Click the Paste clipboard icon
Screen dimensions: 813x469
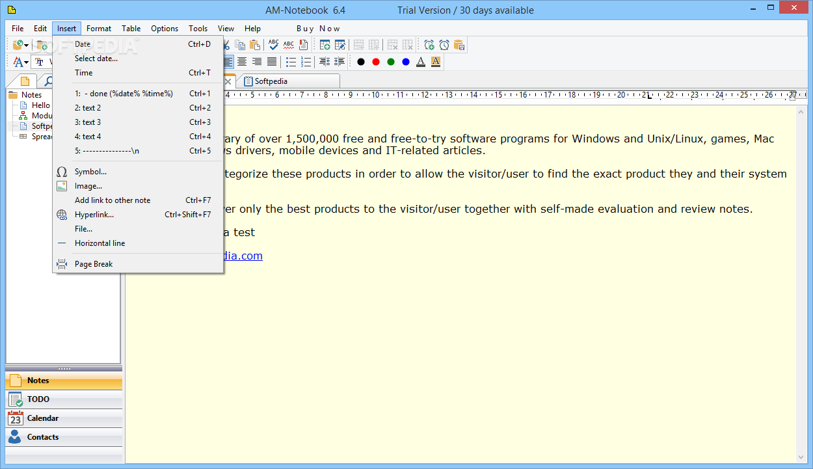(255, 45)
